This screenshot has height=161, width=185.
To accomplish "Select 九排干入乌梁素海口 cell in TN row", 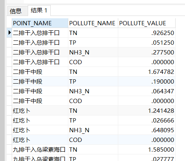I will click(40, 150).
